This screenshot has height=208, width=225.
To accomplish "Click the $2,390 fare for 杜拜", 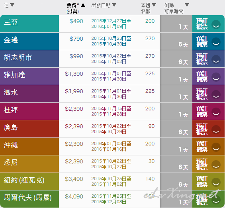I will tap(74, 109).
